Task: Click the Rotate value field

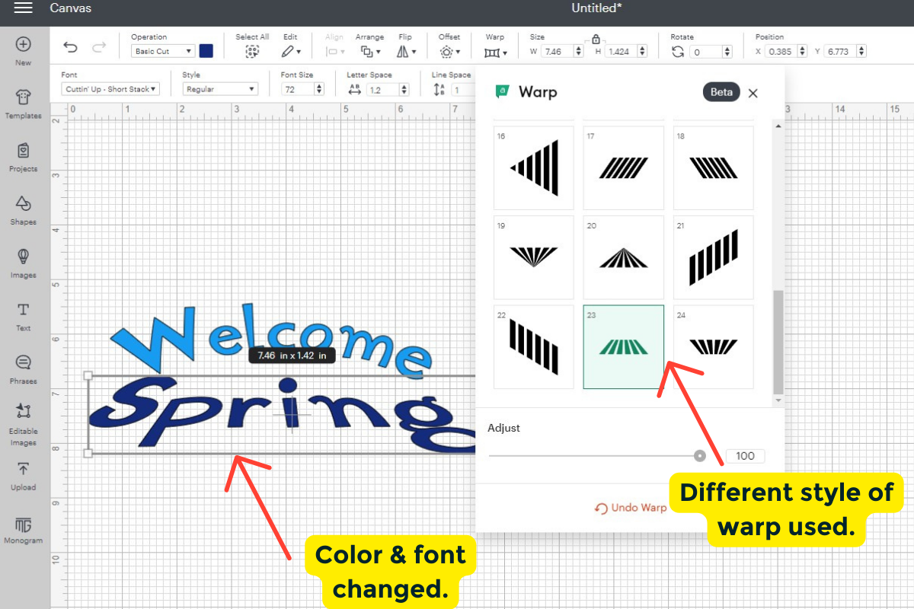Action: pyautogui.click(x=711, y=52)
